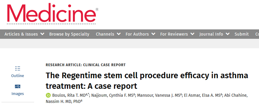Open the Images picture icon
259x107 pixels.
pos(18,86)
